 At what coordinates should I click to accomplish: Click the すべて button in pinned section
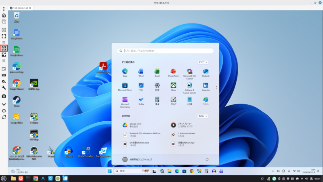point(203,62)
